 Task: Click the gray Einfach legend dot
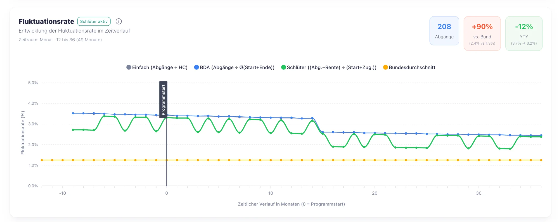click(x=129, y=67)
